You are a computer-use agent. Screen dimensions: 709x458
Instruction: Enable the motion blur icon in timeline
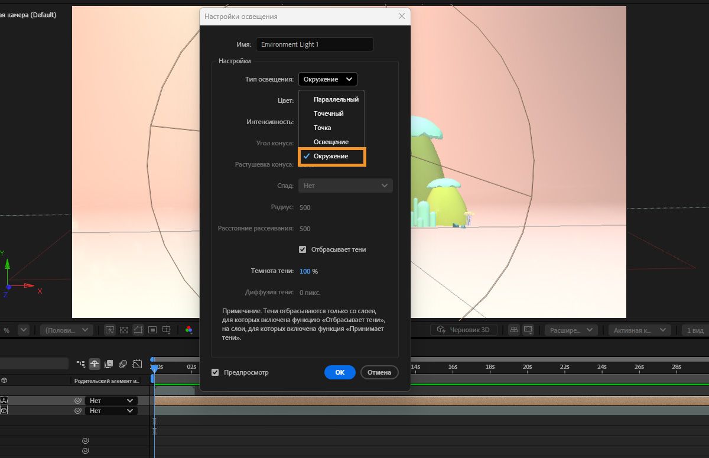(123, 364)
